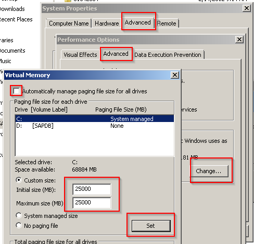The image size is (254, 244).
Task: Click the Initial size input field
Action: coord(92,189)
